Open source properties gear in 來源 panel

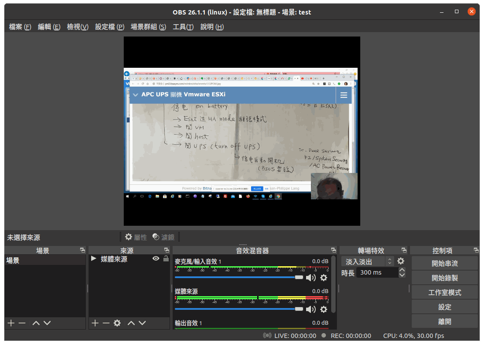(x=117, y=323)
